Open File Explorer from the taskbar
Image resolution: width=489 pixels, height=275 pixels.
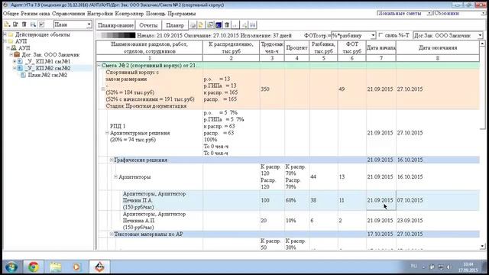coord(56,267)
